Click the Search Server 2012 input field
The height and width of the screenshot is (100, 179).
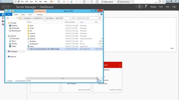89,18
